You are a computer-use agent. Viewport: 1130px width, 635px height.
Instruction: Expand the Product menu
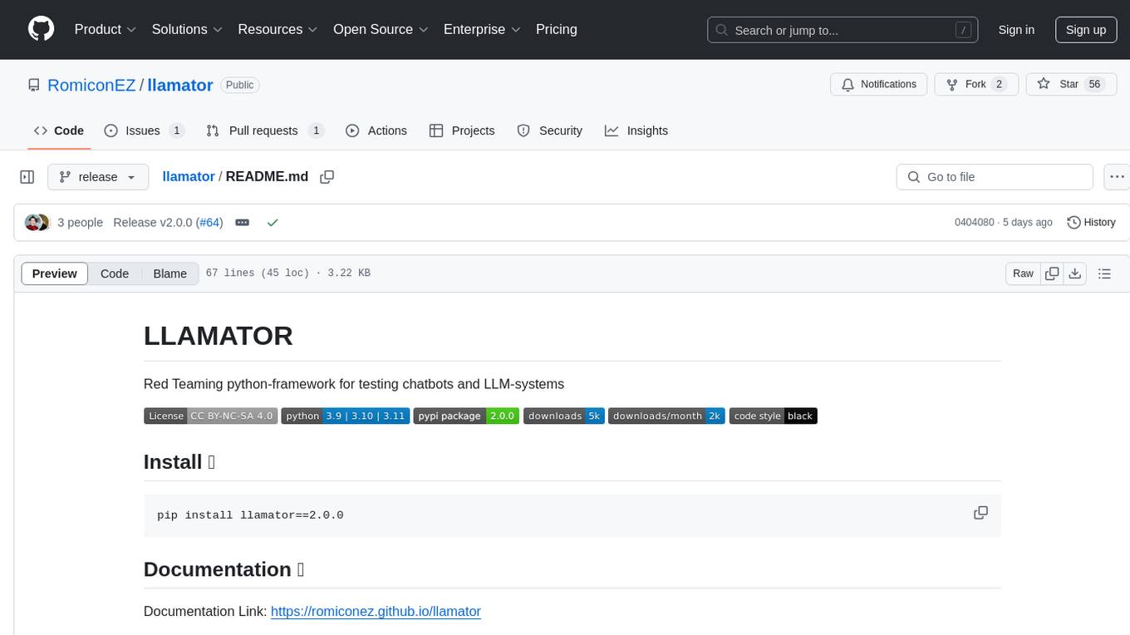106,29
